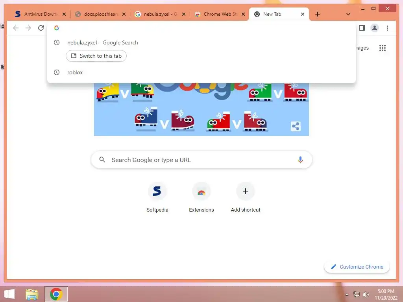Screen dimensions: 403x302
Task: Select the nebula.zyxel search suggestion
Action: click(201, 42)
